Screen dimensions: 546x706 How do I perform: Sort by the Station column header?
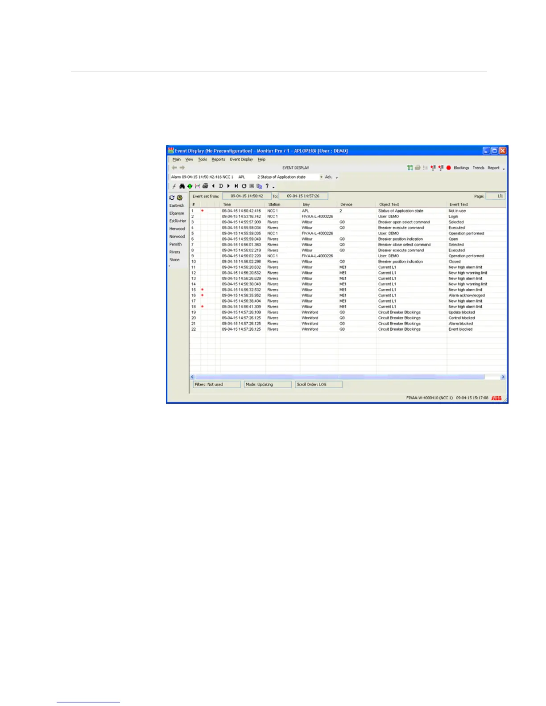[x=283, y=205]
